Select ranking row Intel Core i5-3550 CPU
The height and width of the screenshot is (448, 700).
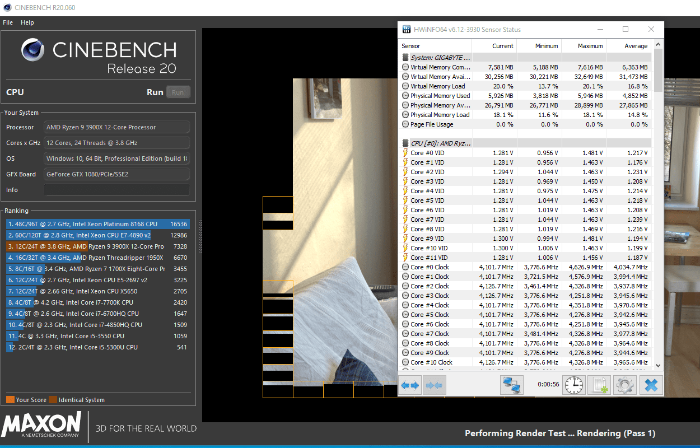pyautogui.click(x=98, y=336)
